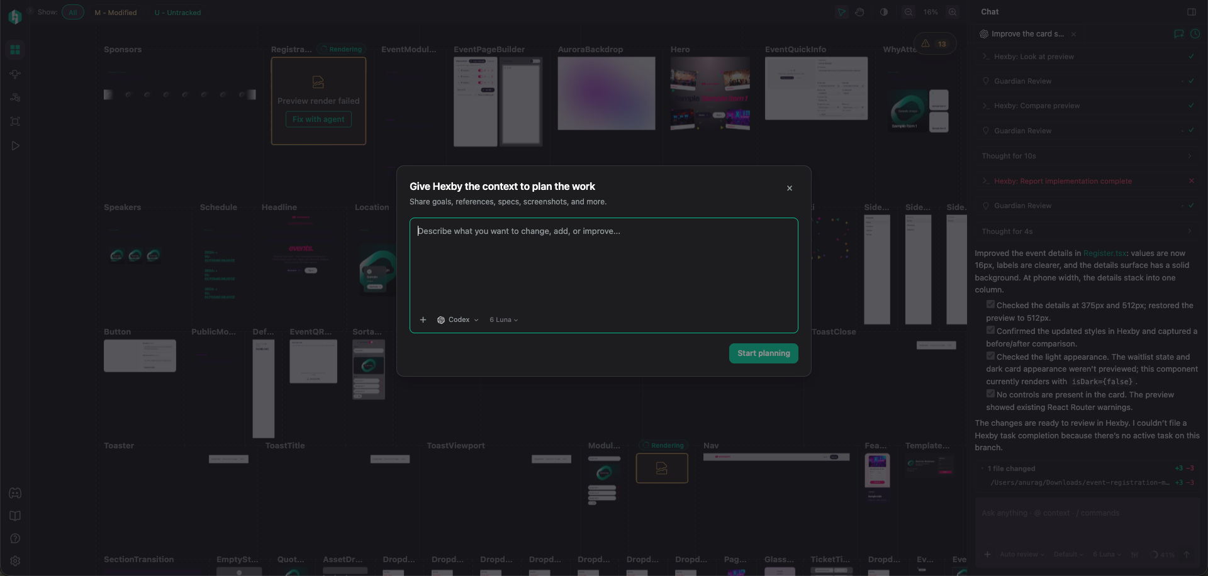This screenshot has width=1208, height=576.
Task: Toggle the light/dark contrast icon
Action: pos(884,12)
